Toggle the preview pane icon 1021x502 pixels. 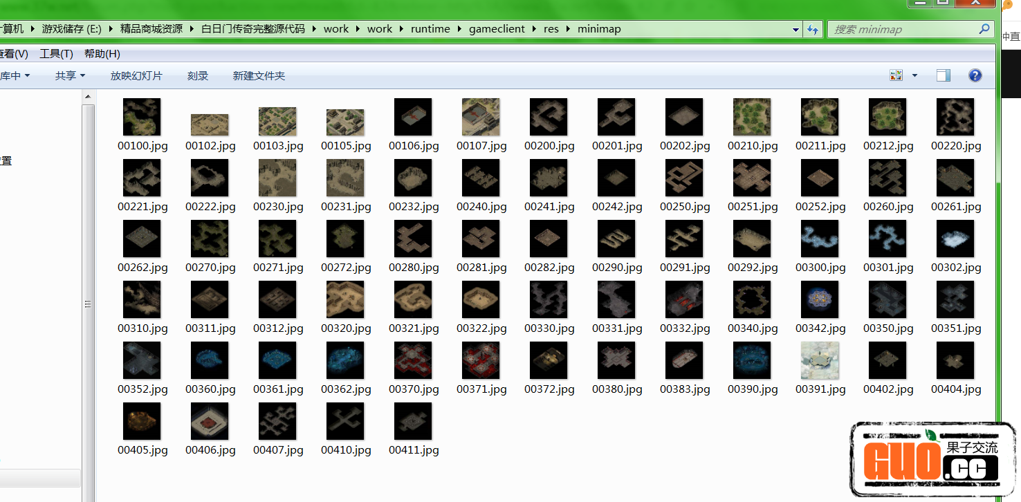[x=943, y=75]
